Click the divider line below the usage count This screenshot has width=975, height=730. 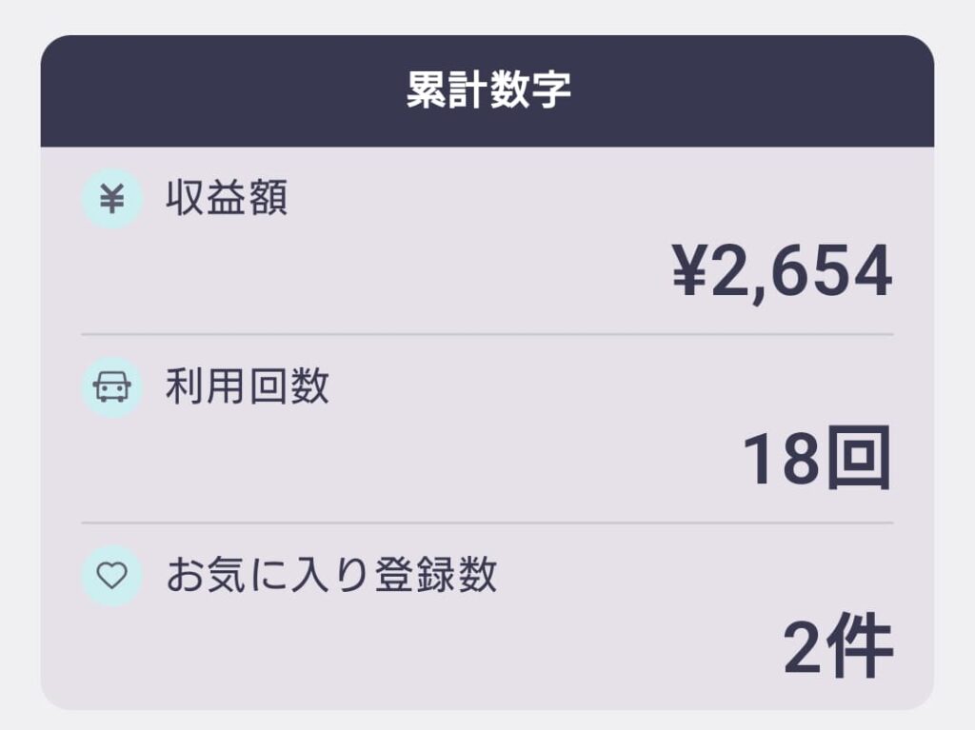pyautogui.click(x=487, y=523)
